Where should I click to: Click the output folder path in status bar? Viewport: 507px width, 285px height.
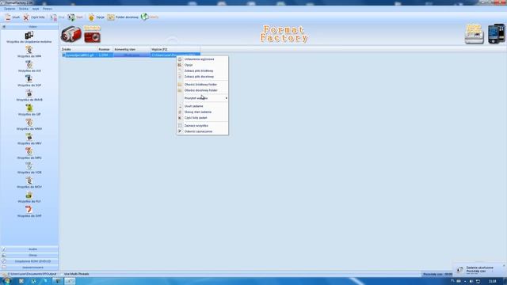[31, 274]
